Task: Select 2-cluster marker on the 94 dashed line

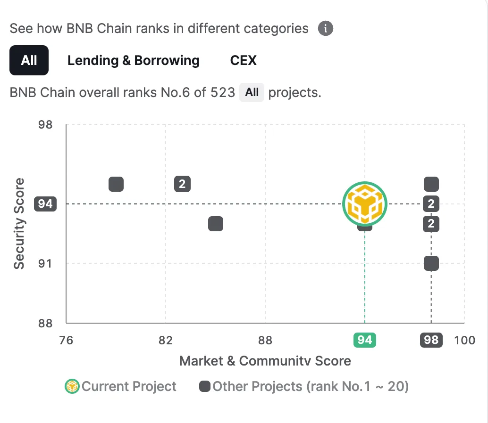Action: [x=431, y=204]
